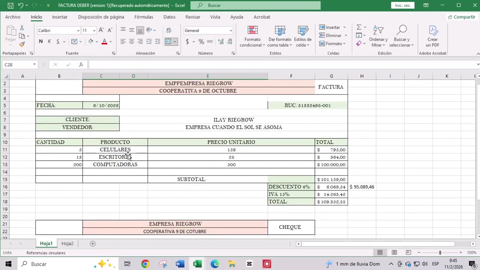Click inside the formula bar
Screen dimensions: 480x270
tap(281, 64)
